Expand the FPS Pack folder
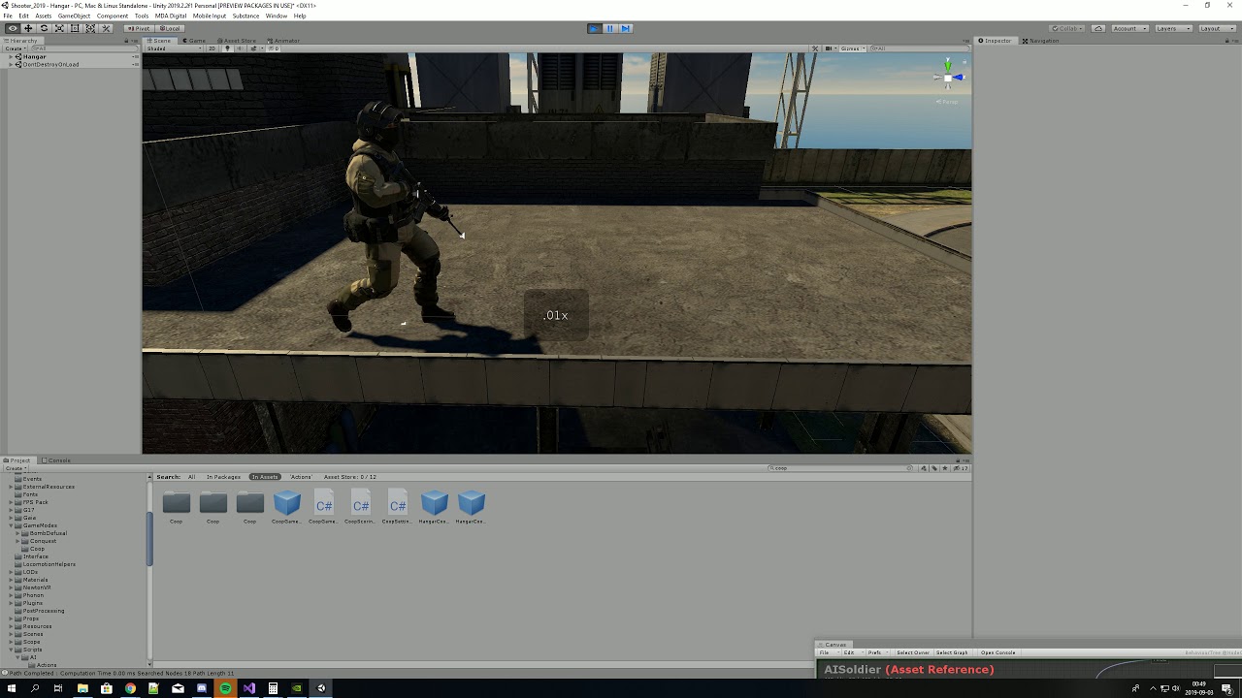The image size is (1242, 698). click(11, 502)
